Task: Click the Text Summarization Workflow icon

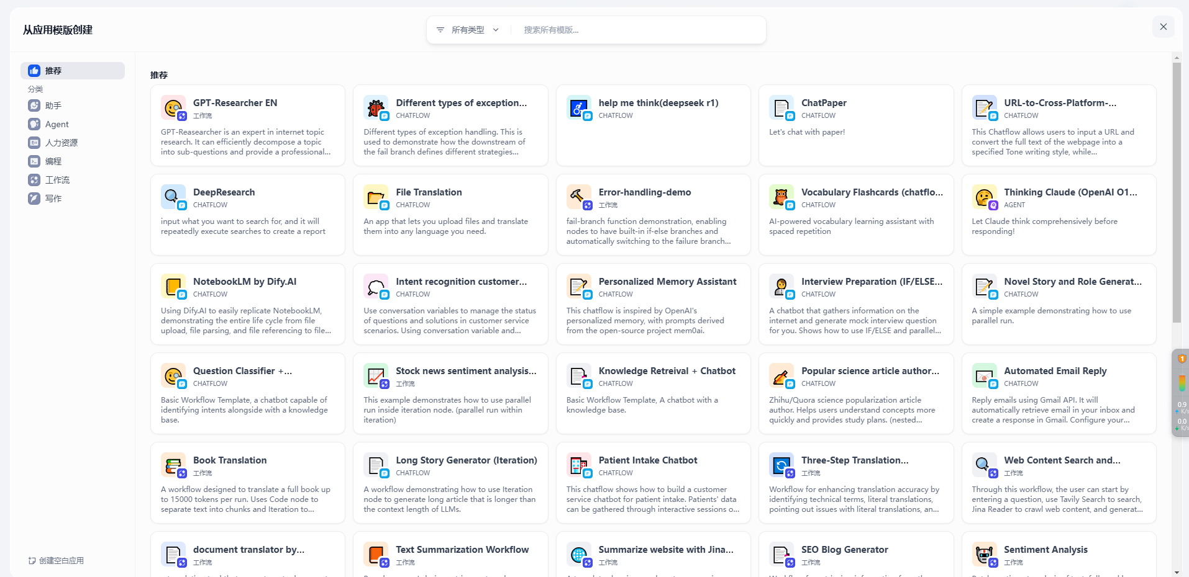Action: (x=376, y=555)
